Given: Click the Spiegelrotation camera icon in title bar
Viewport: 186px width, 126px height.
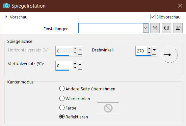Looking at the screenshot, I should tap(6, 6).
